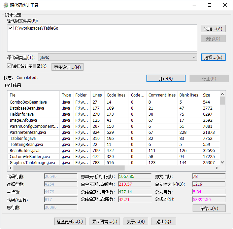Sort by the File column header
Screen dimensions: 233x229
point(34,95)
